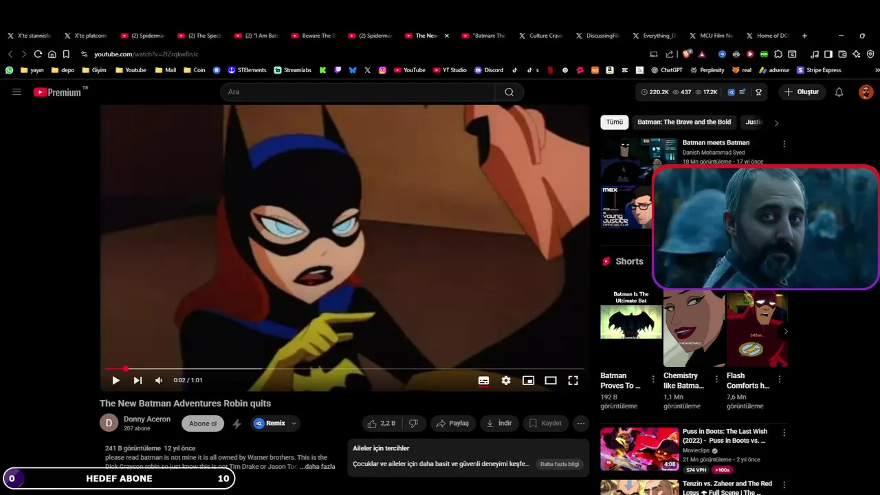Switch to Home of DC tab

pyautogui.click(x=768, y=36)
